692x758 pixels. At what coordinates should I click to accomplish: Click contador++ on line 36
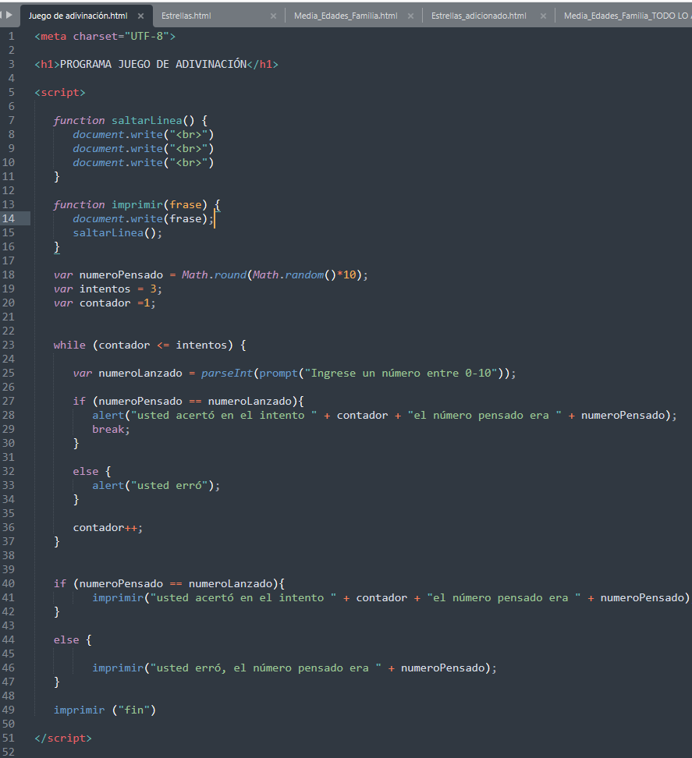pyautogui.click(x=108, y=527)
